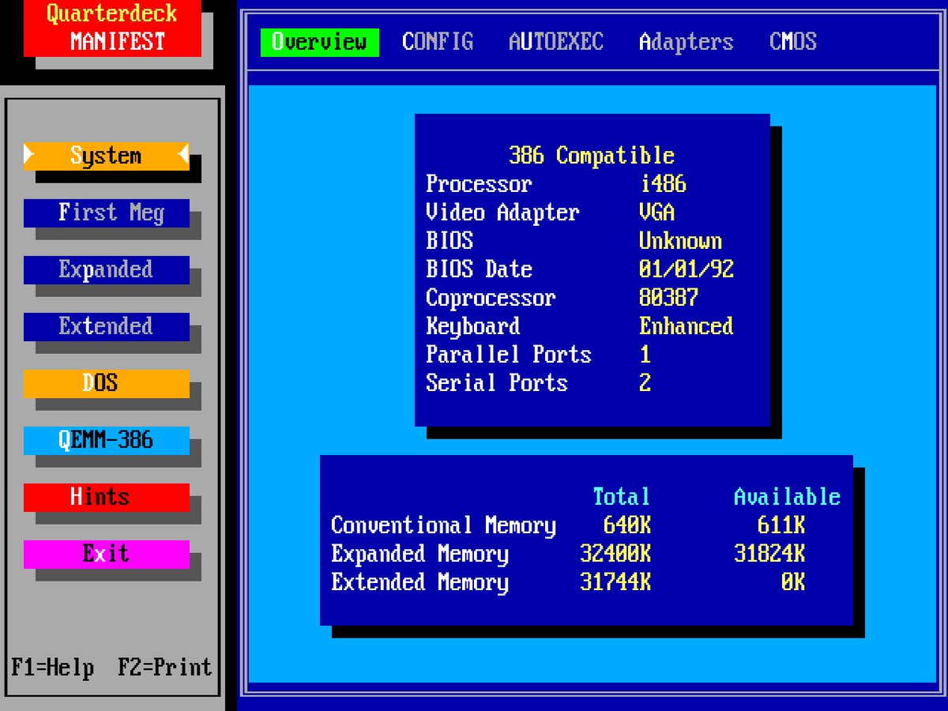Click the Quarterdeck MANIFEST title banner
Viewport: 948px width, 711px height.
(112, 28)
